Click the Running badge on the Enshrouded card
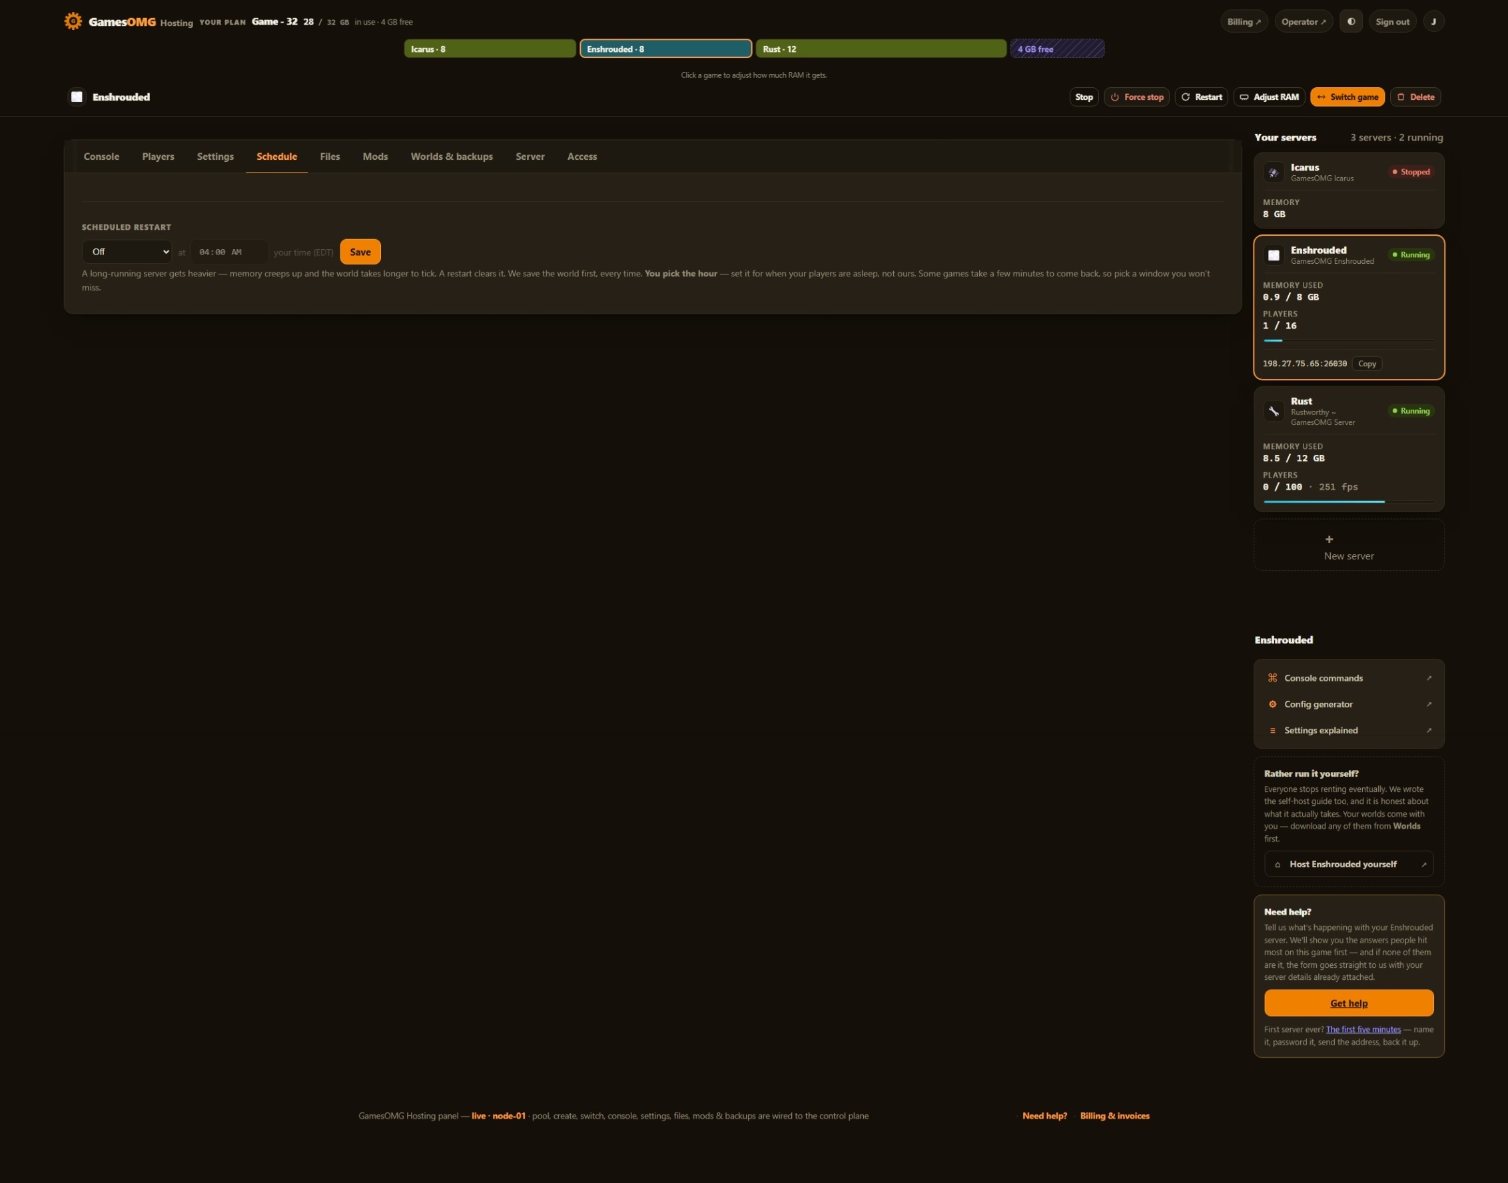This screenshot has width=1508, height=1183. pyautogui.click(x=1411, y=255)
